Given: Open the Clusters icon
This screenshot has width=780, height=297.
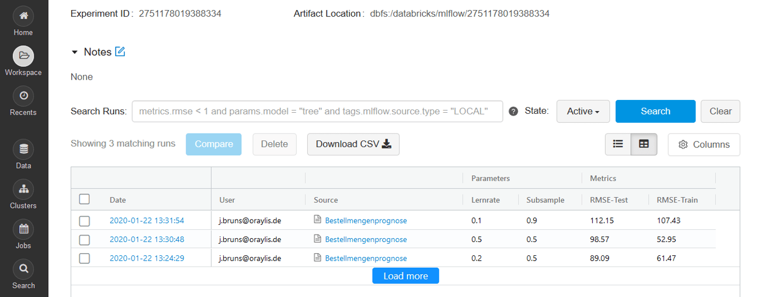Looking at the screenshot, I should pyautogui.click(x=23, y=190).
